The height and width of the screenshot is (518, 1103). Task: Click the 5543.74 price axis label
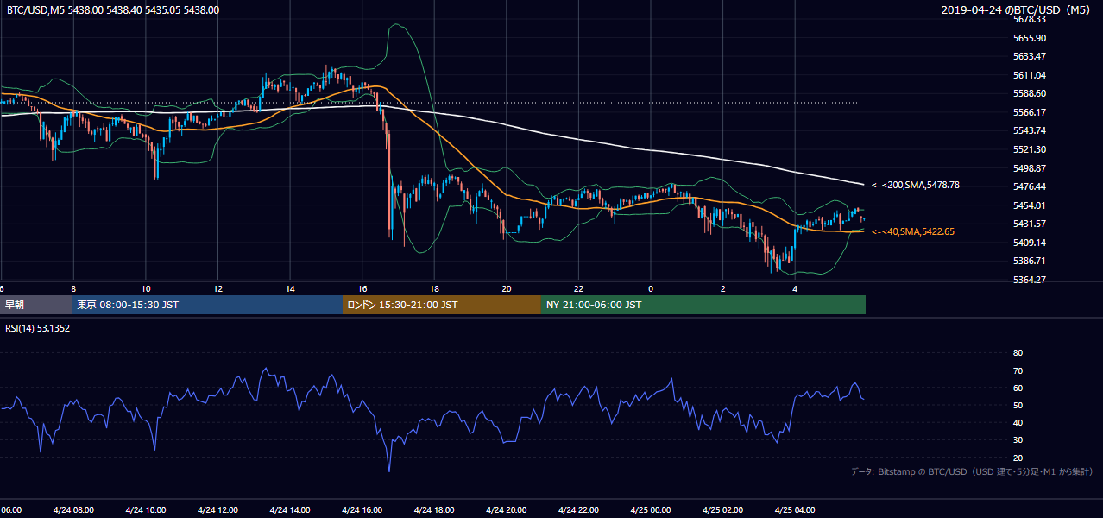coord(1030,130)
